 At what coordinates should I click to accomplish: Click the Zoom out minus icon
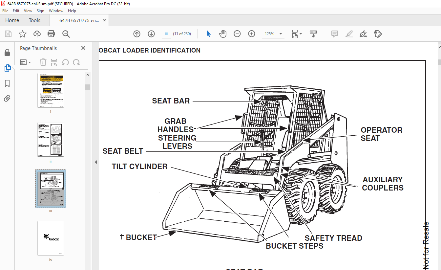237,34
